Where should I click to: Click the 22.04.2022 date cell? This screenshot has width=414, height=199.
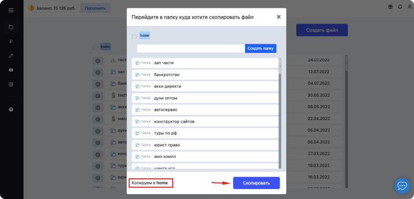(x=319, y=118)
